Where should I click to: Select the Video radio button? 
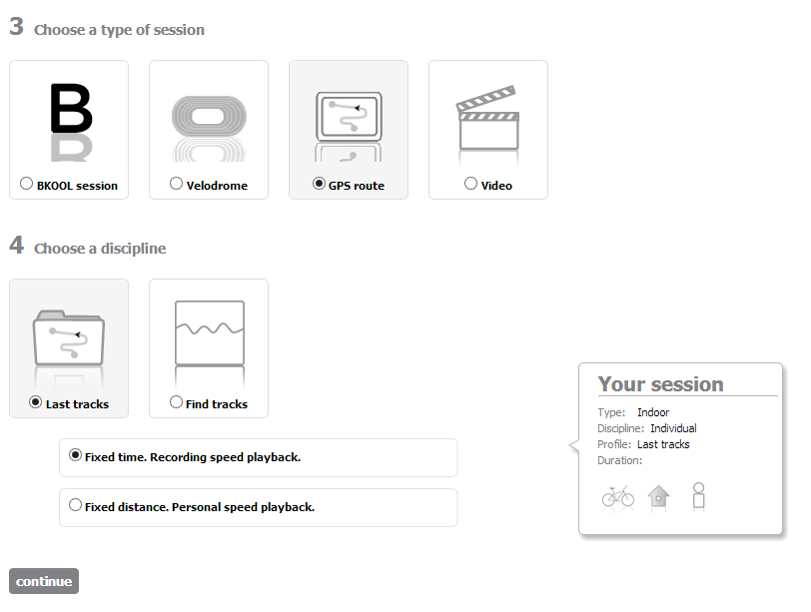coord(470,184)
